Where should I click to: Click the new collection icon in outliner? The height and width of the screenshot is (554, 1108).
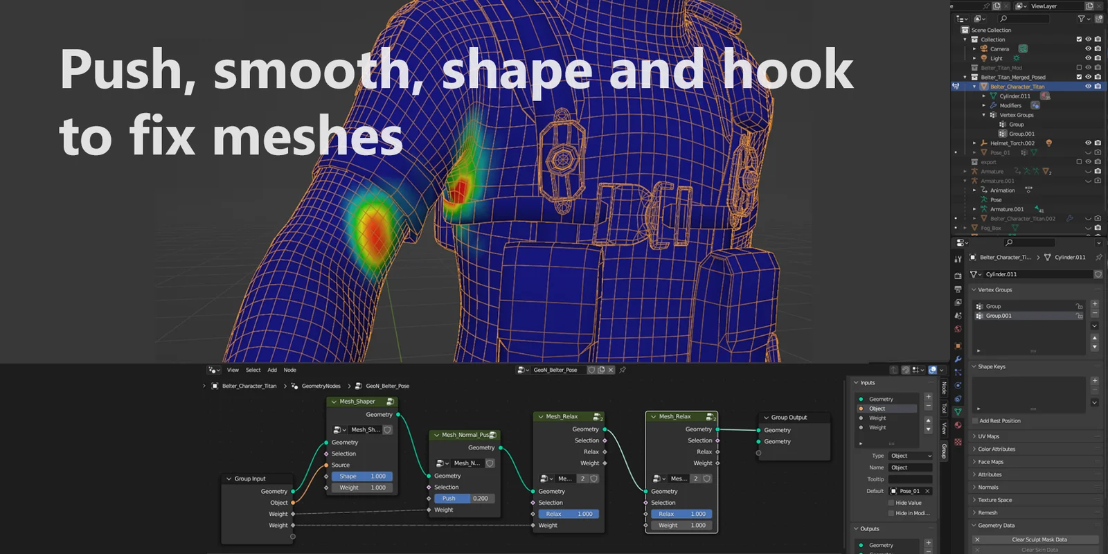pos(1098,19)
